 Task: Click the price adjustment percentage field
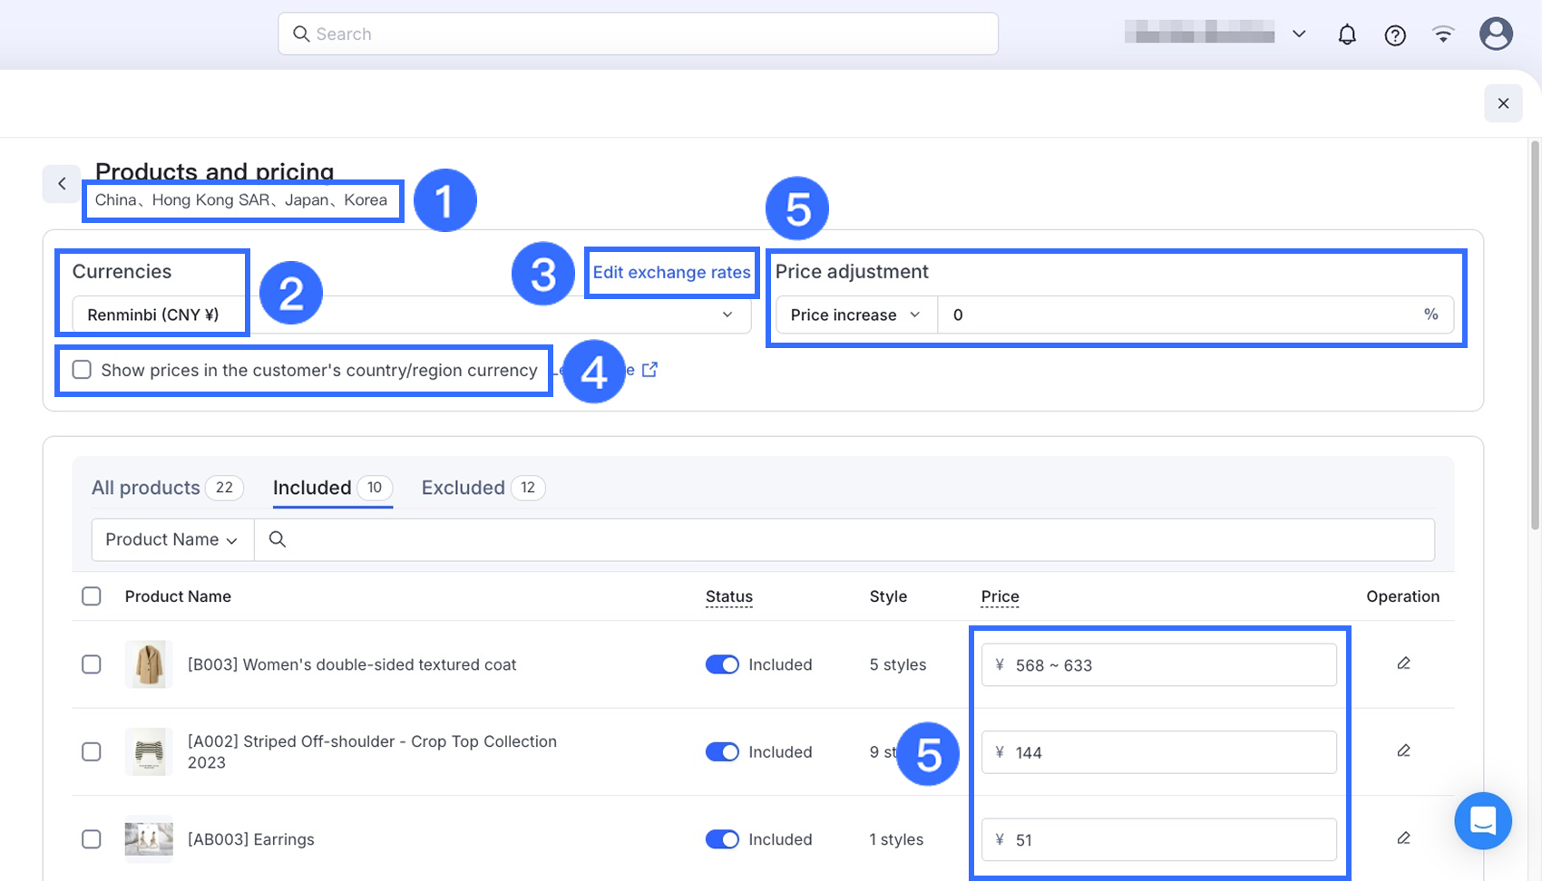(x=1179, y=315)
